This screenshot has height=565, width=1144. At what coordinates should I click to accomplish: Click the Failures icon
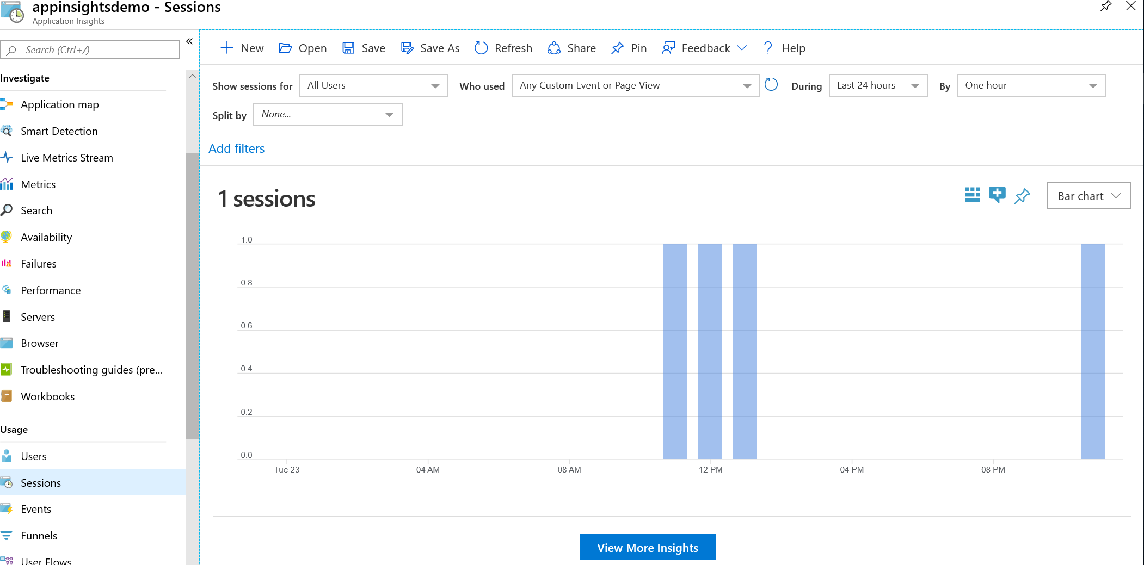(x=7, y=263)
